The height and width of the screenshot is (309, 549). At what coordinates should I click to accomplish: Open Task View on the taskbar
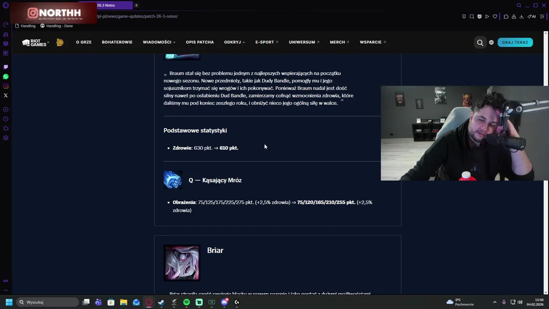(86, 302)
